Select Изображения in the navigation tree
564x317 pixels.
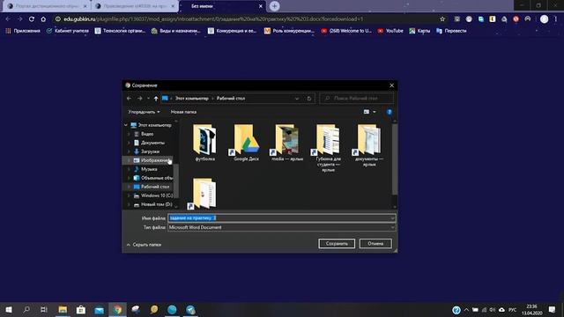(155, 160)
